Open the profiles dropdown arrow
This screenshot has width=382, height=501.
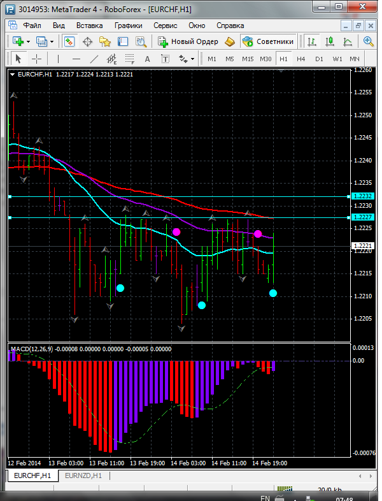(52, 41)
